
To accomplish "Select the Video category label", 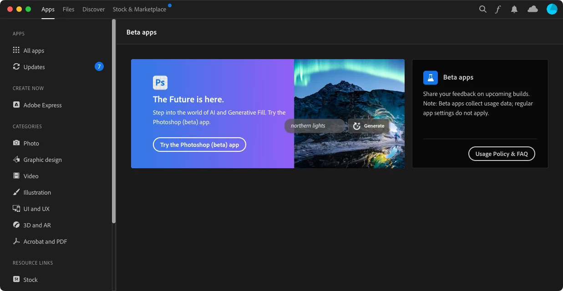I will coord(31,176).
